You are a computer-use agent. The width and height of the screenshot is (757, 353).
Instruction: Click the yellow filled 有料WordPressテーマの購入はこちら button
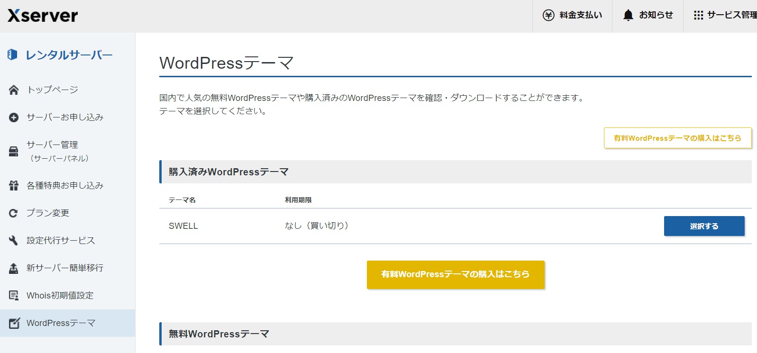tap(456, 274)
